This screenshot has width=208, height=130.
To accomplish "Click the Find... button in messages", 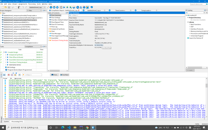I will (54, 75).
